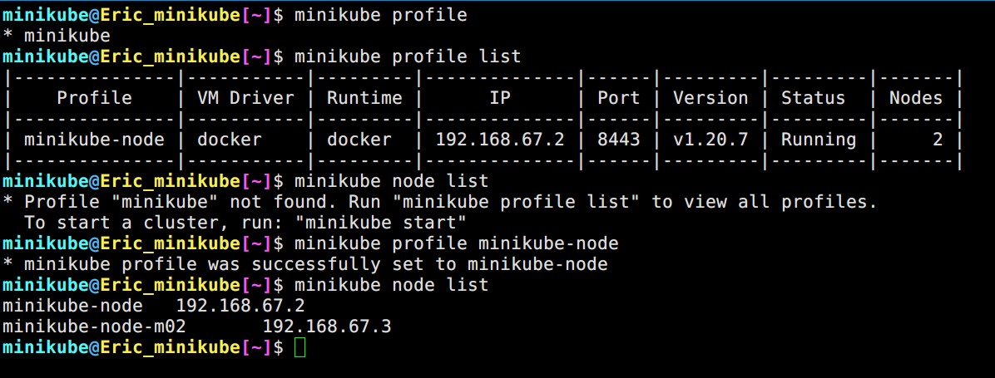995x378 pixels.
Task: Click the green cursor at the last prompt
Action: [x=300, y=347]
